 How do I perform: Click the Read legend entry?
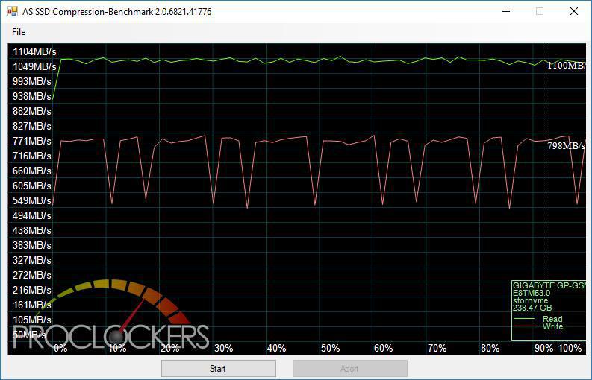point(552,319)
